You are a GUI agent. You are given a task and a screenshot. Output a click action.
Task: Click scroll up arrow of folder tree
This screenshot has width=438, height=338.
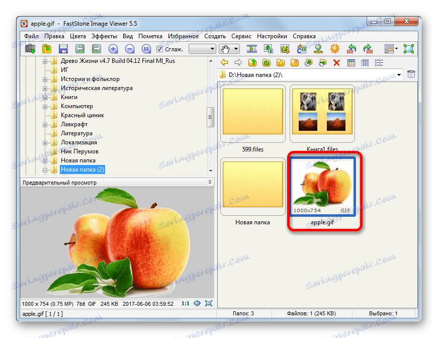click(x=211, y=61)
